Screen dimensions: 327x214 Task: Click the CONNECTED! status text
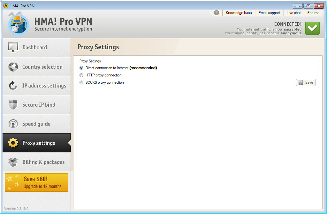288,24
